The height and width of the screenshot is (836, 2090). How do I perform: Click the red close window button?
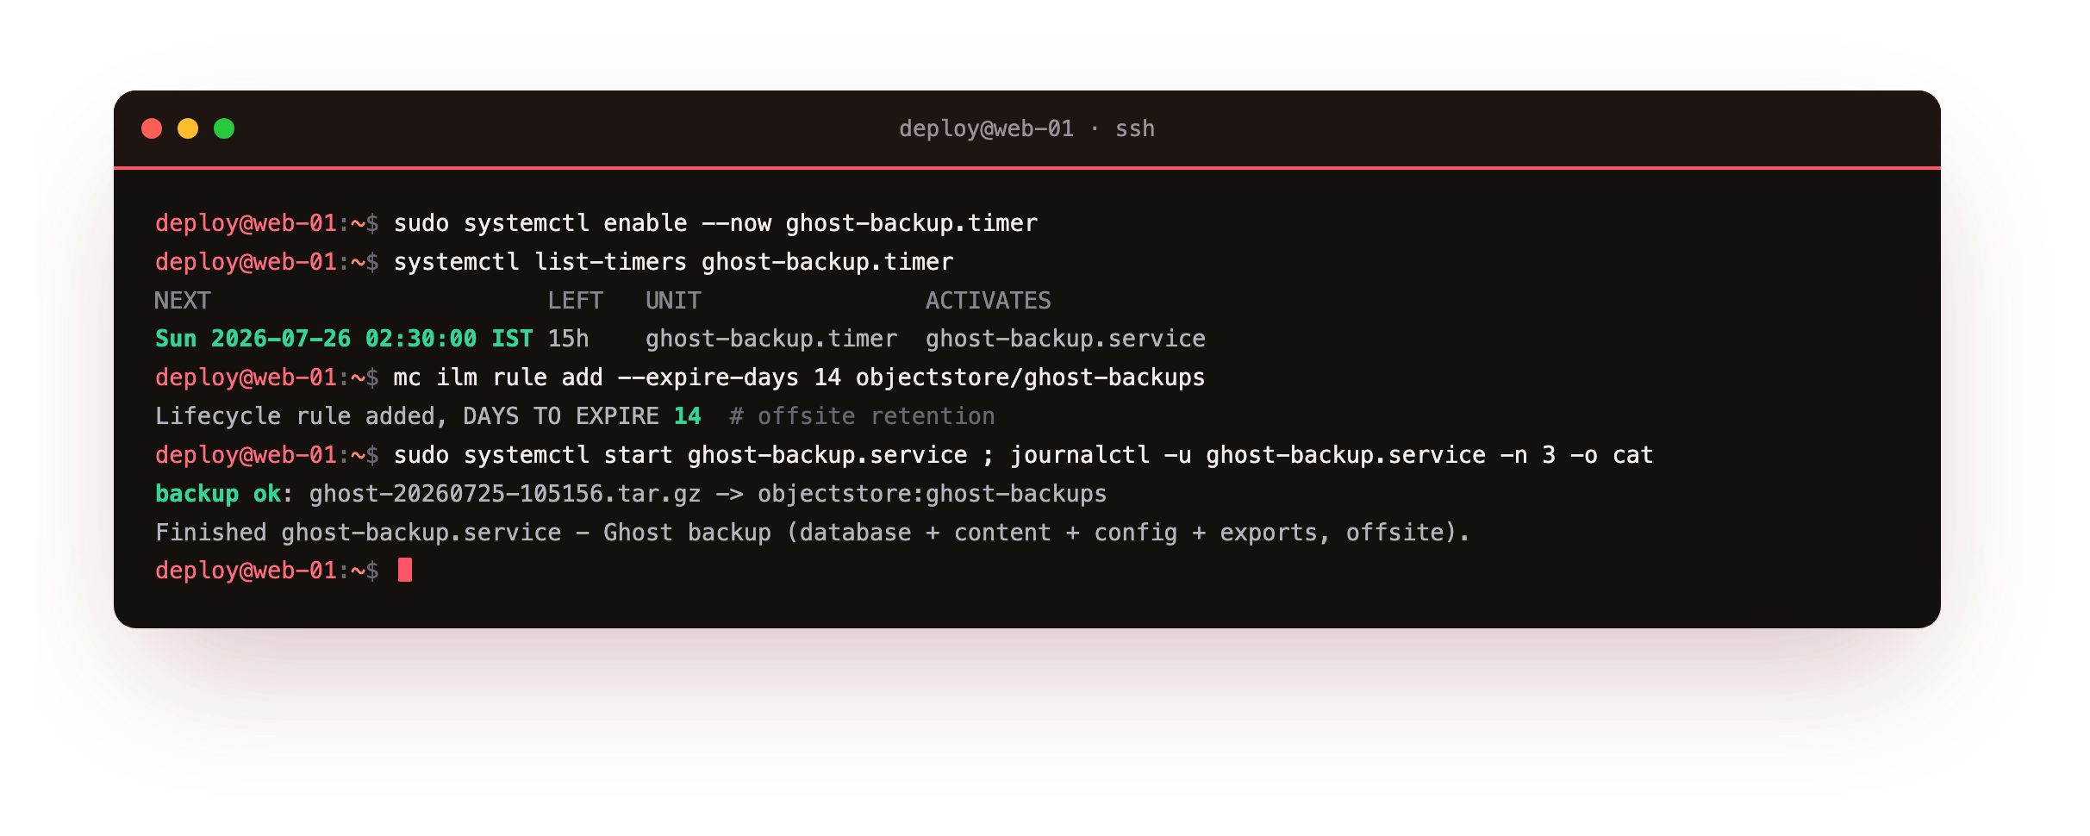[152, 128]
